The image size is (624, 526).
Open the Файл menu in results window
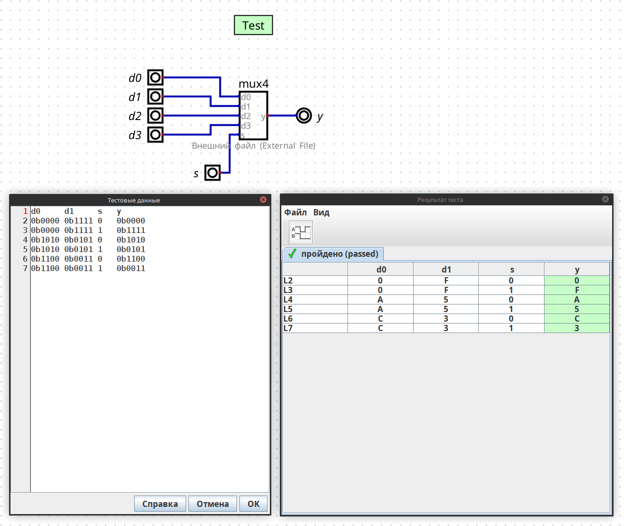(x=296, y=212)
